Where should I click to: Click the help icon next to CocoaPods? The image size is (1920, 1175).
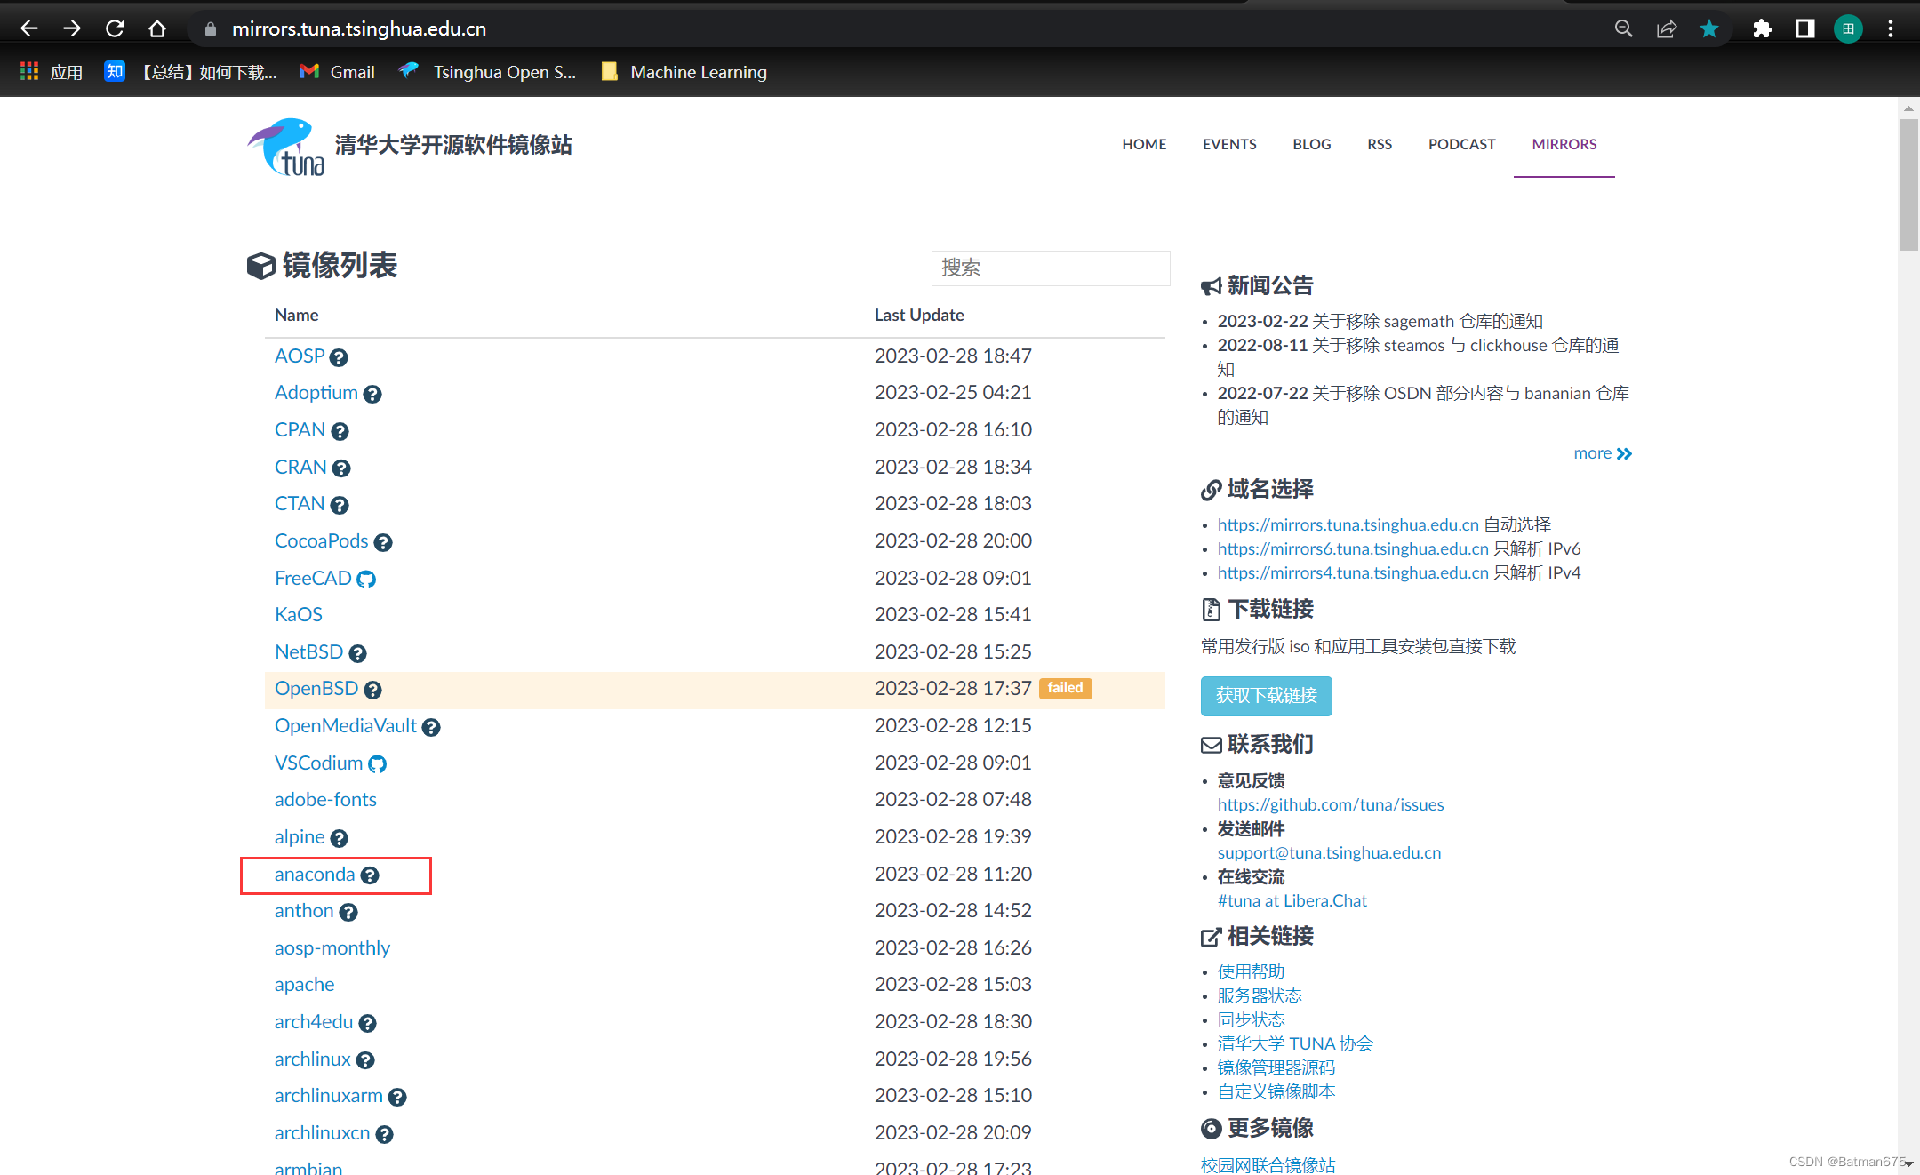pyautogui.click(x=383, y=542)
